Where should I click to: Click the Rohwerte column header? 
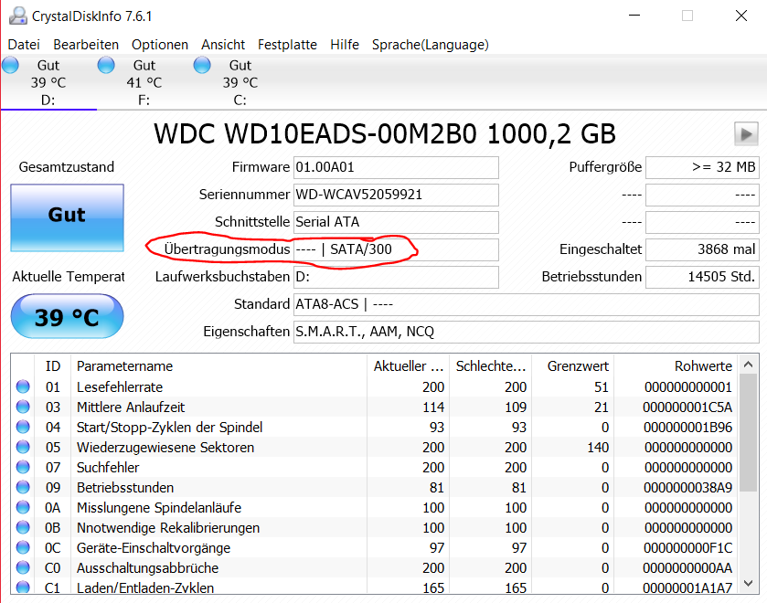point(676,365)
